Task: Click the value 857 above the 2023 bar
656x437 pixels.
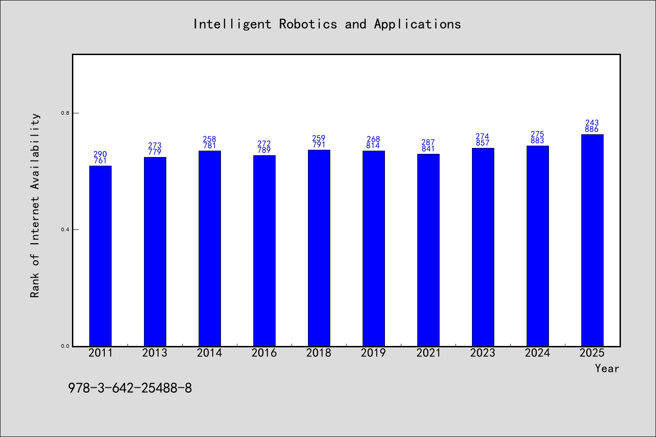Action: click(483, 143)
